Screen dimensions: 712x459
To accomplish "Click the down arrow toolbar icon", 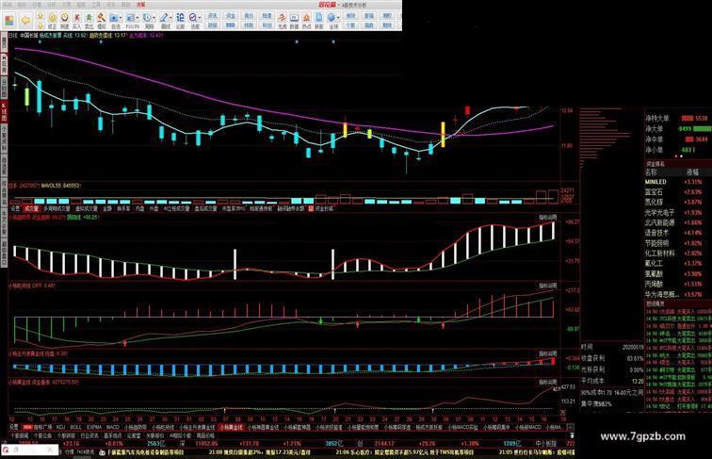I will pyautogui.click(x=40, y=25).
